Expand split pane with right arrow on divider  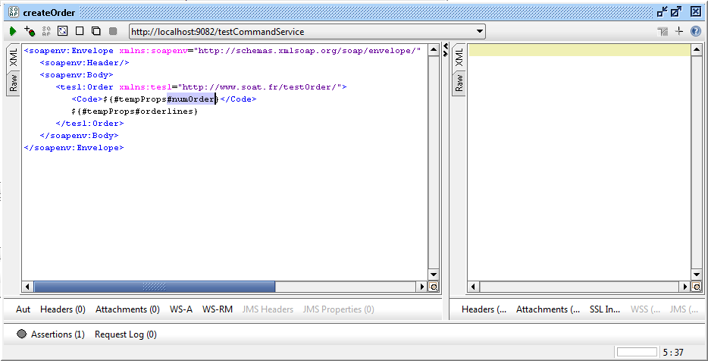[446, 53]
